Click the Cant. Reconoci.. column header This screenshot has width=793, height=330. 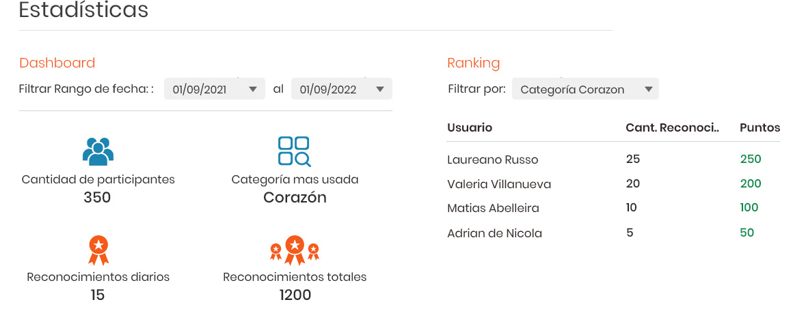pos(672,127)
